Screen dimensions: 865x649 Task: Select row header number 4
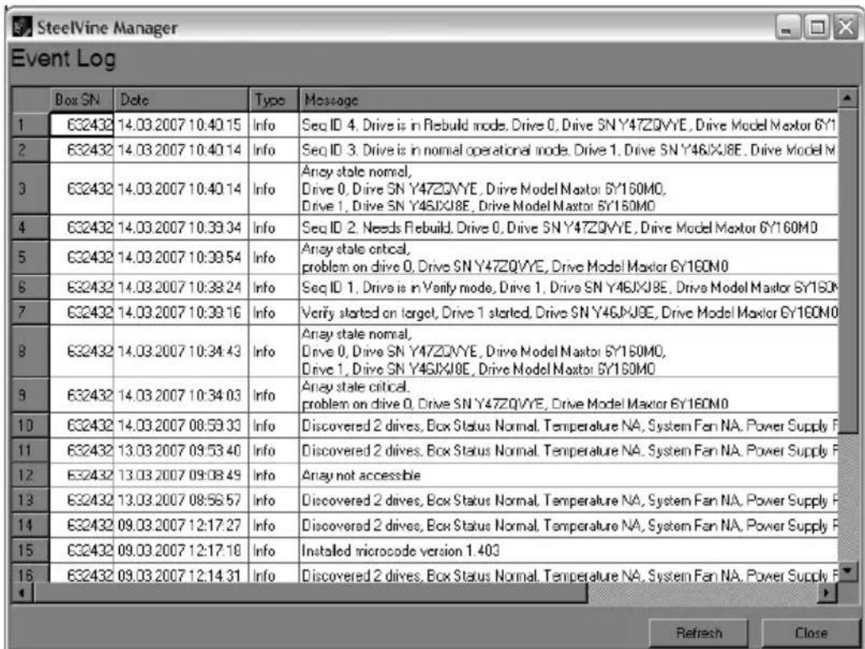(x=31, y=228)
